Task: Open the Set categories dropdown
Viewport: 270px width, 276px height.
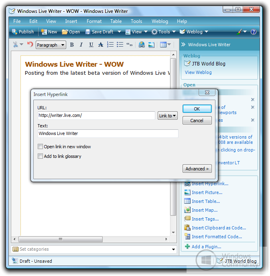Action: 174,249
